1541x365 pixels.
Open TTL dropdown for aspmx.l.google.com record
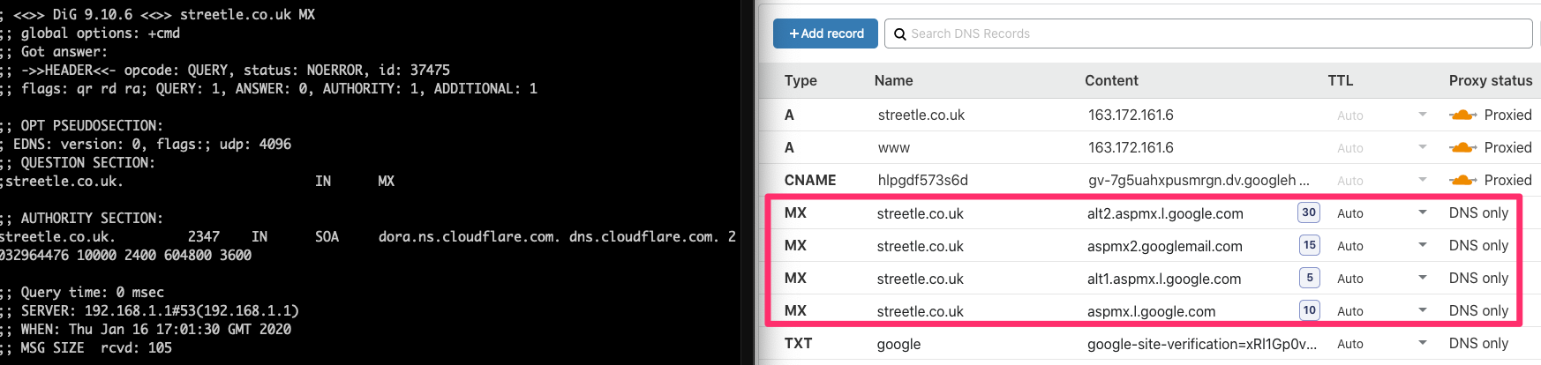(1423, 310)
